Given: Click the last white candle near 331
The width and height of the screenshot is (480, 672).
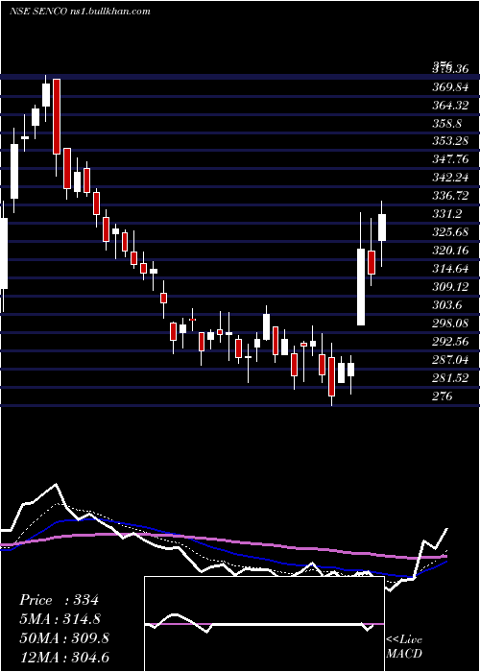Looking at the screenshot, I should [382, 228].
